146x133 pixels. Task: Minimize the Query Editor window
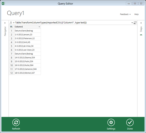tap(129, 4)
